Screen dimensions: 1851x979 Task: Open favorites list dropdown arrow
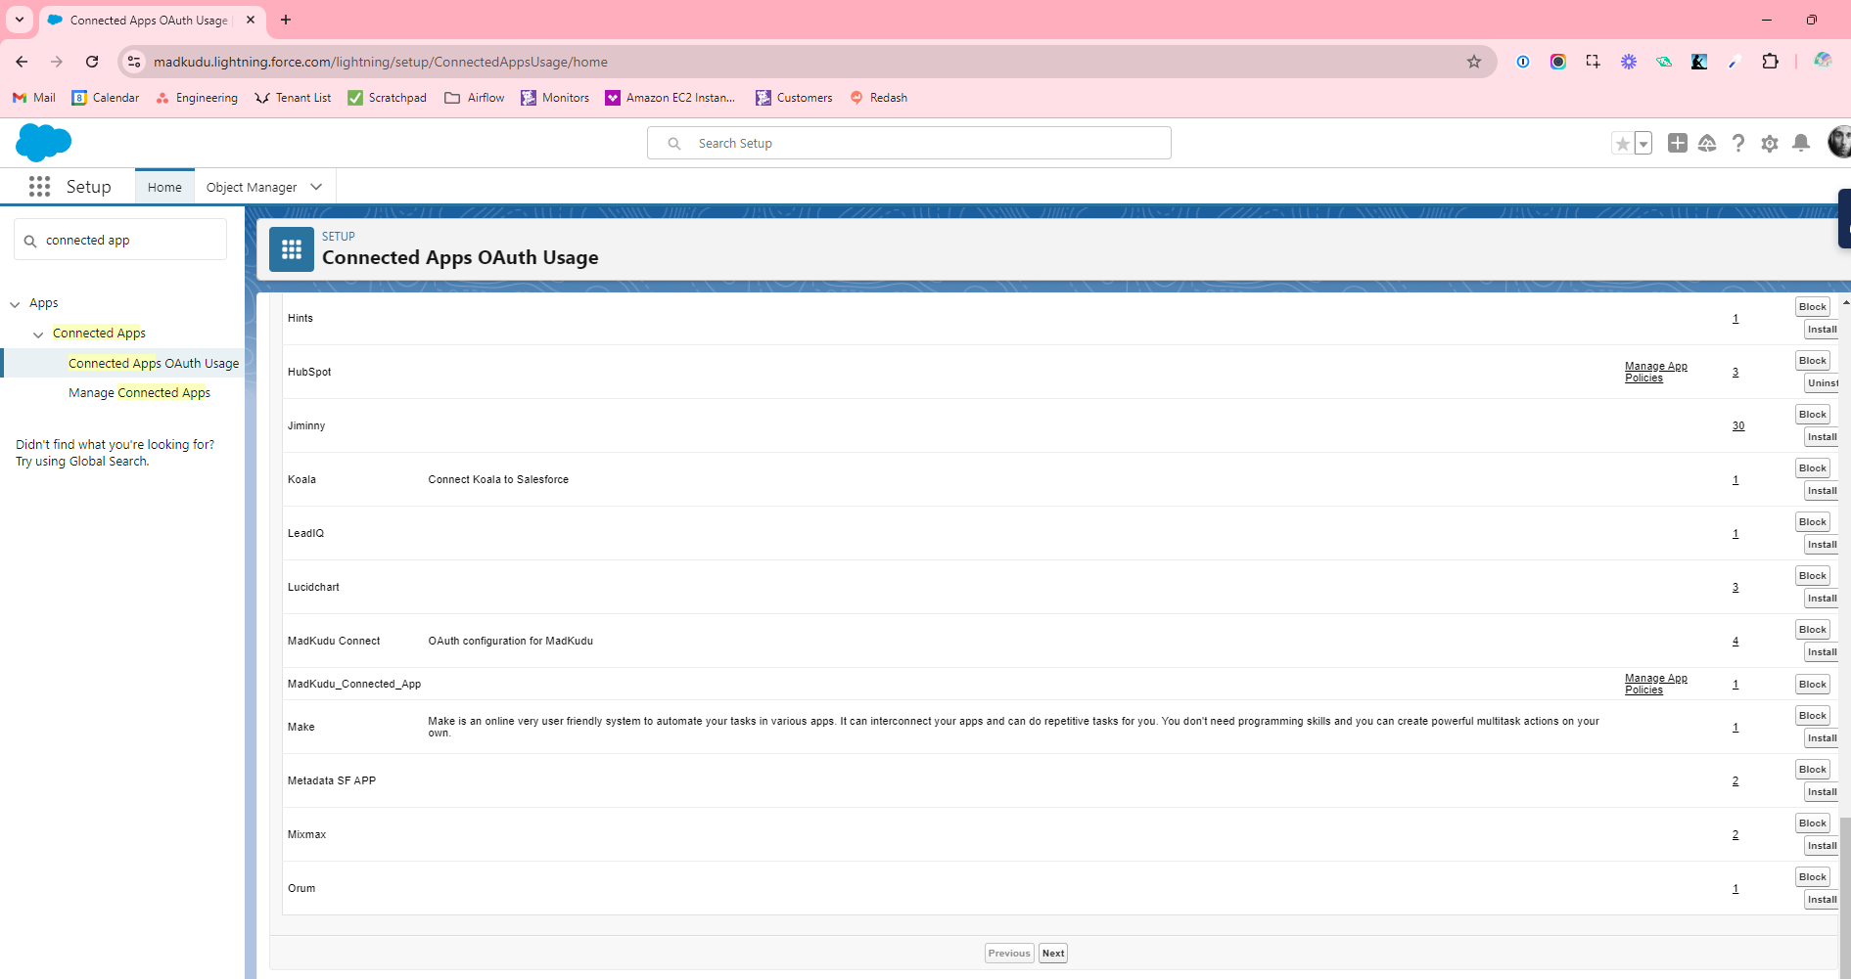click(1643, 144)
